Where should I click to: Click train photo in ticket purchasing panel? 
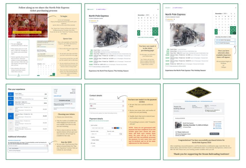(x=110, y=36)
